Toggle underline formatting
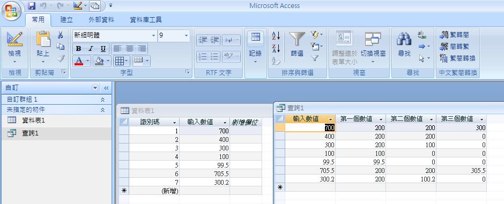The image size is (504, 204). click(103, 49)
